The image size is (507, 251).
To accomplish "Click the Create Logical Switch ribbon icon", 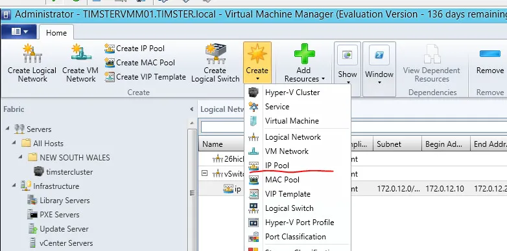I will tap(215, 53).
